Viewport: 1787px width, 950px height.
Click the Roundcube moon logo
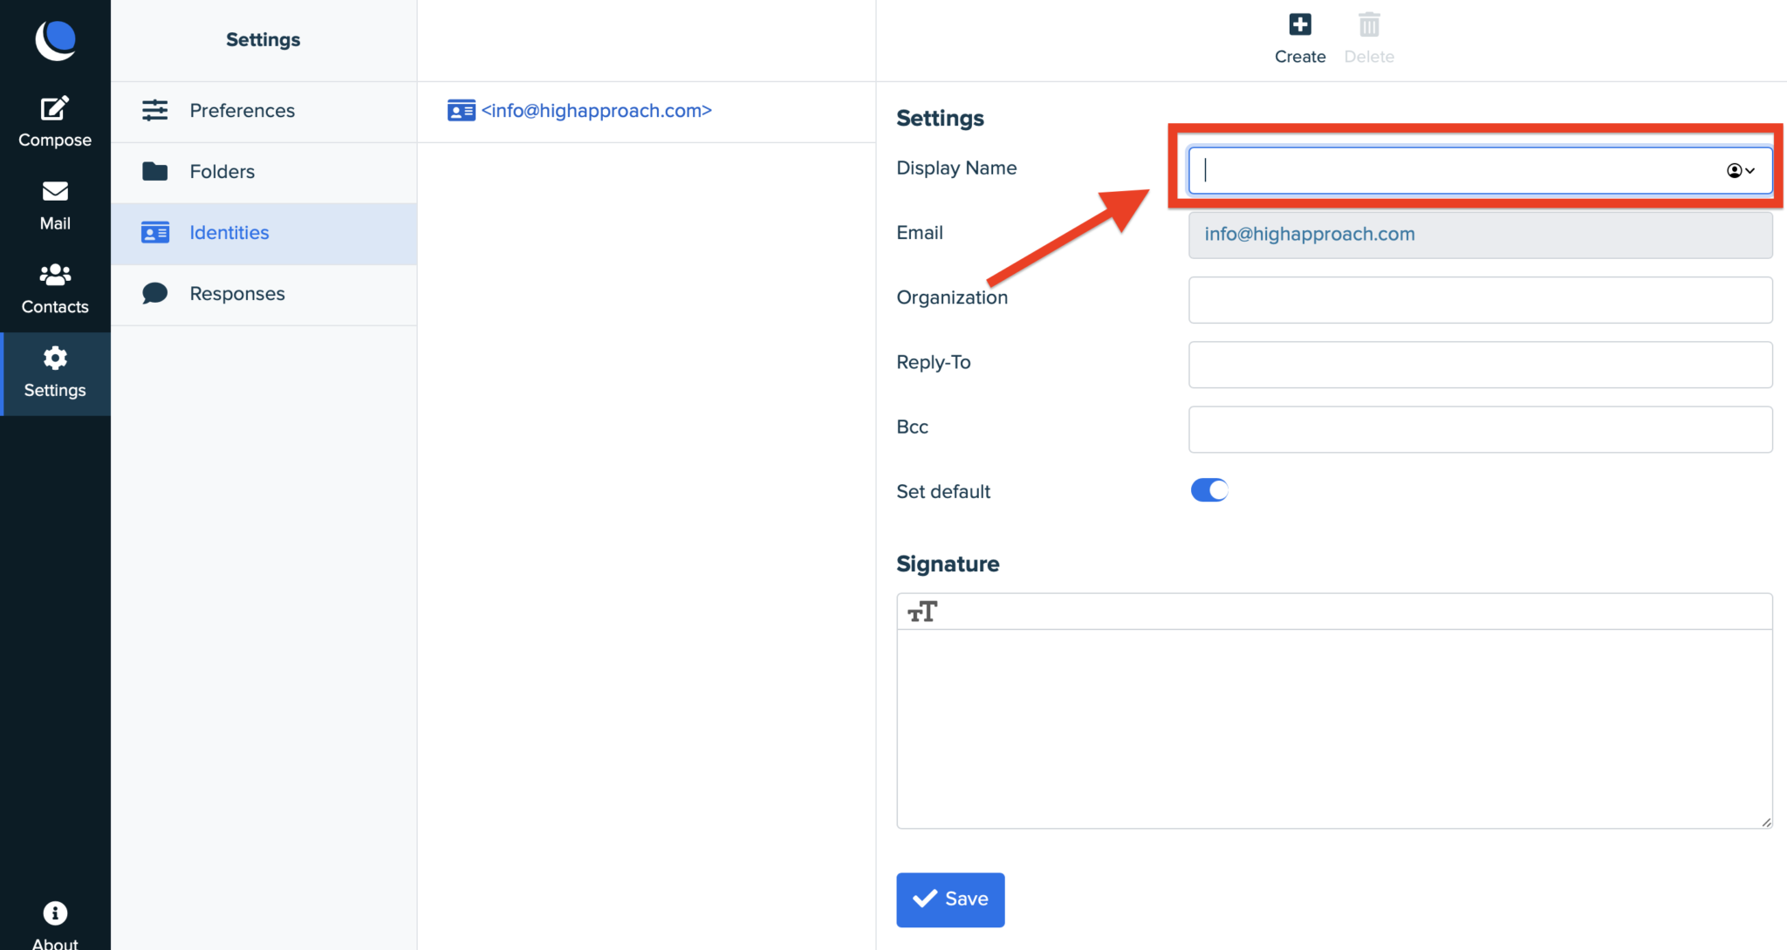click(x=55, y=39)
